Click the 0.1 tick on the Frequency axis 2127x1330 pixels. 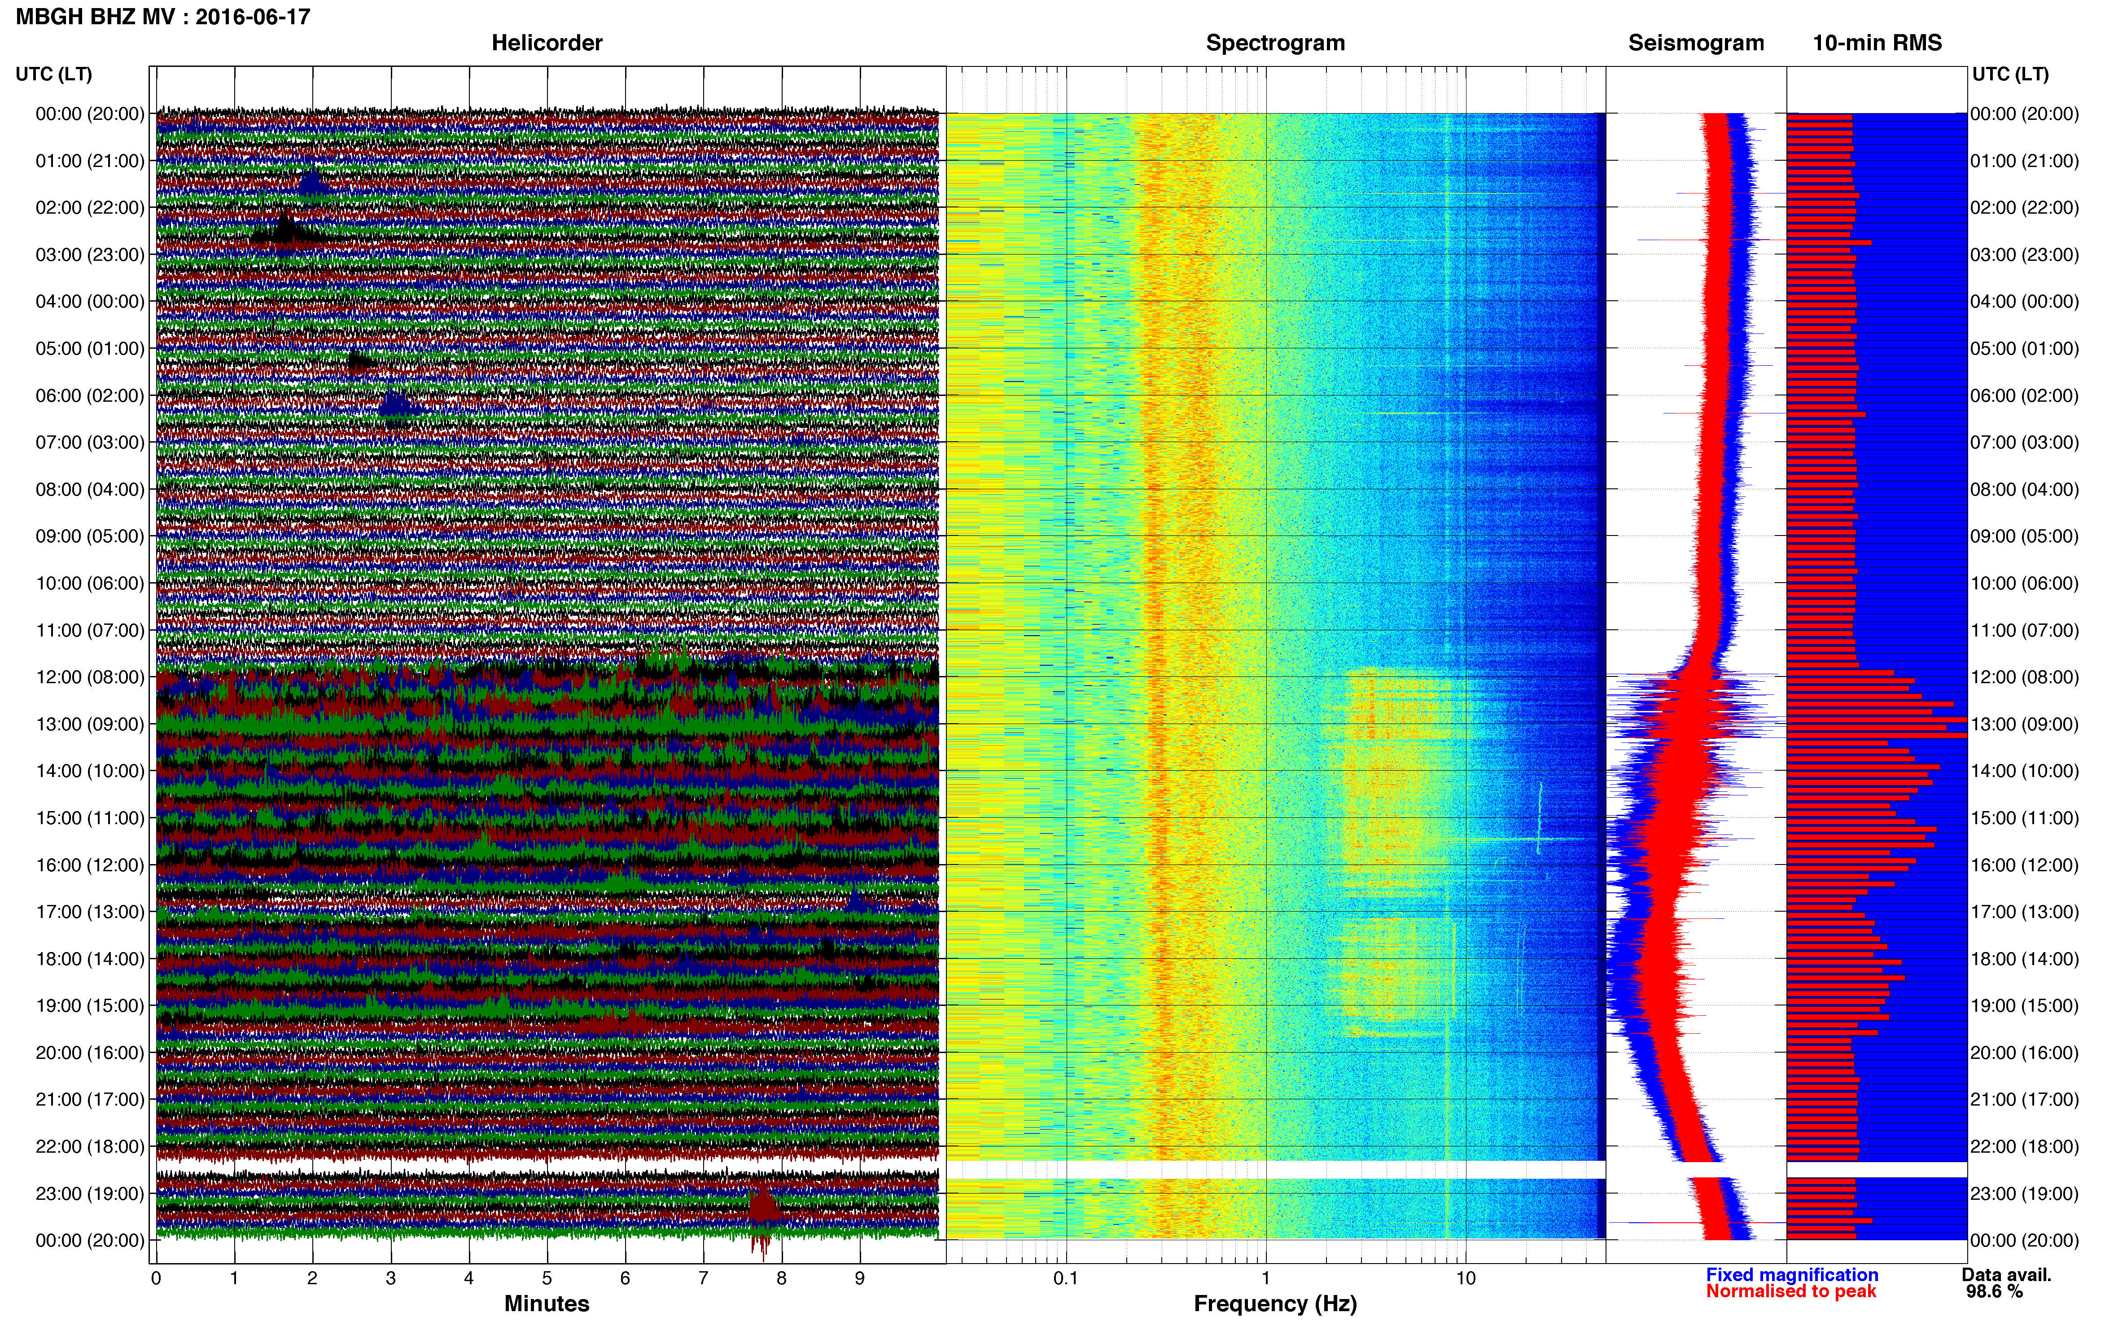point(1066,1279)
